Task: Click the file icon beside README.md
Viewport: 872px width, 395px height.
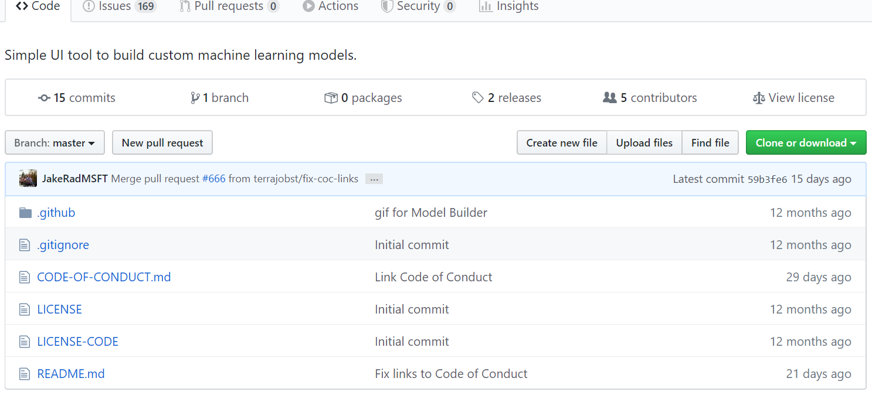Action: click(24, 373)
